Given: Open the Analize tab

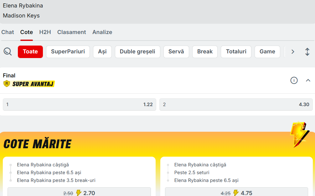Looking at the screenshot, I should click(x=102, y=32).
